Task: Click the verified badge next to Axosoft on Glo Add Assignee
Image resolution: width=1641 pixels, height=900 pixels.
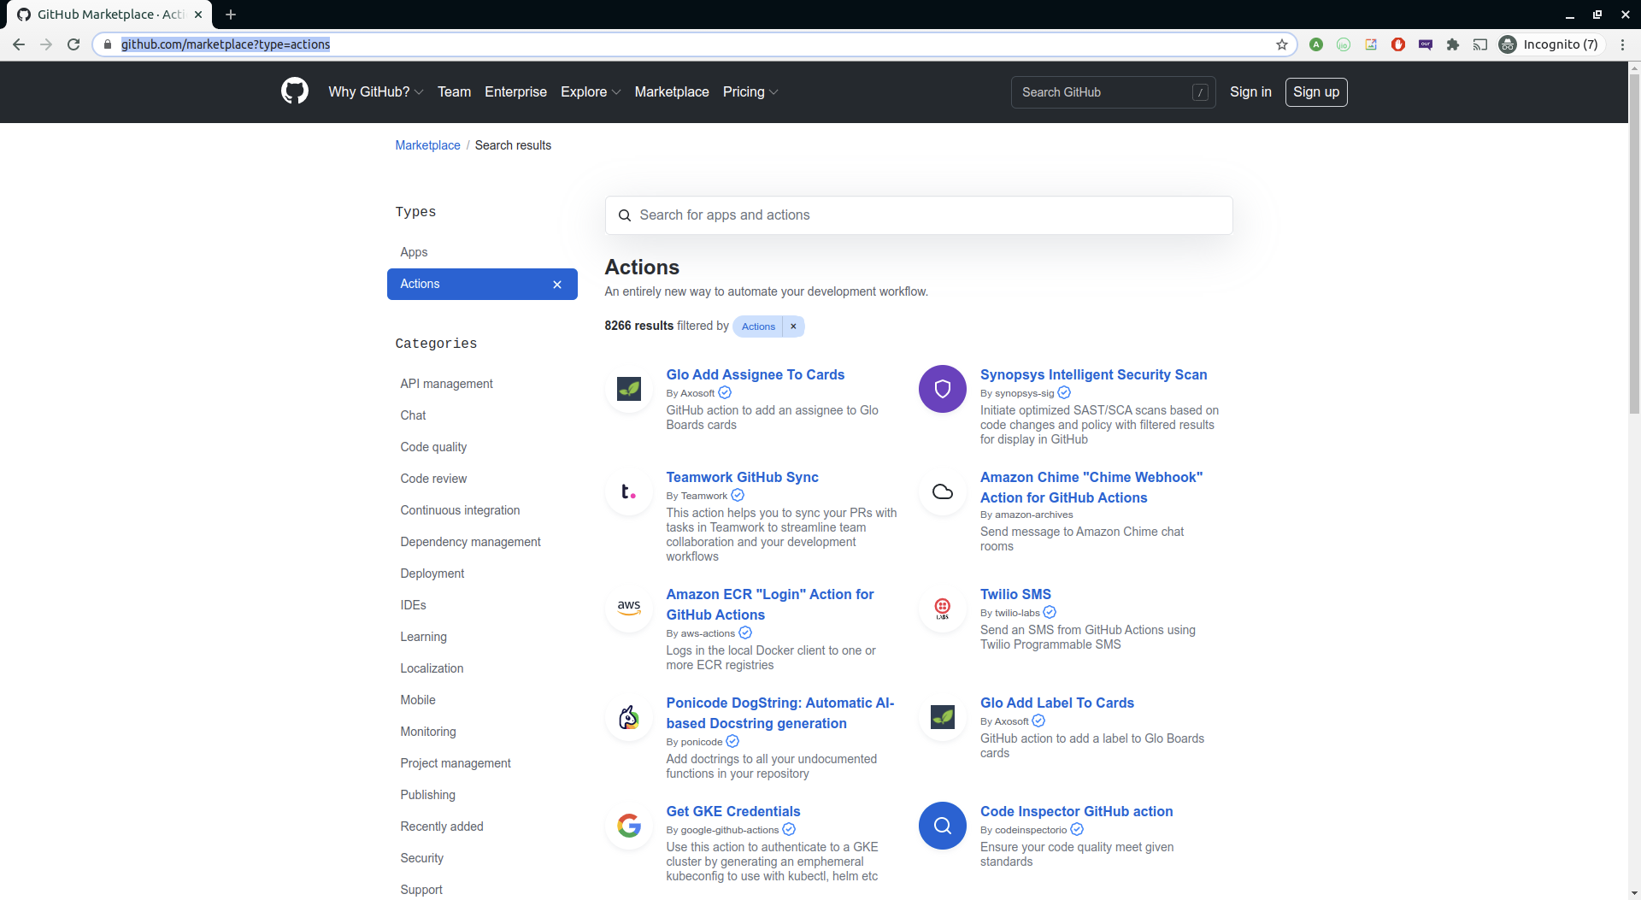Action: tap(725, 392)
